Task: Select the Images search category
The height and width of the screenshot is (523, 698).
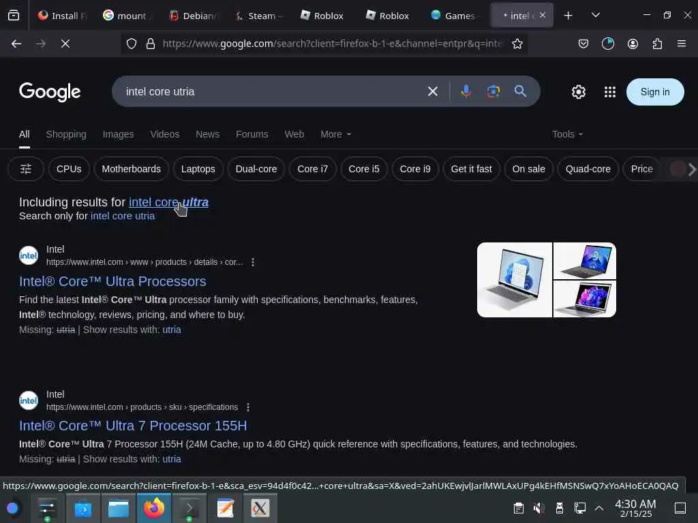Action: (118, 134)
